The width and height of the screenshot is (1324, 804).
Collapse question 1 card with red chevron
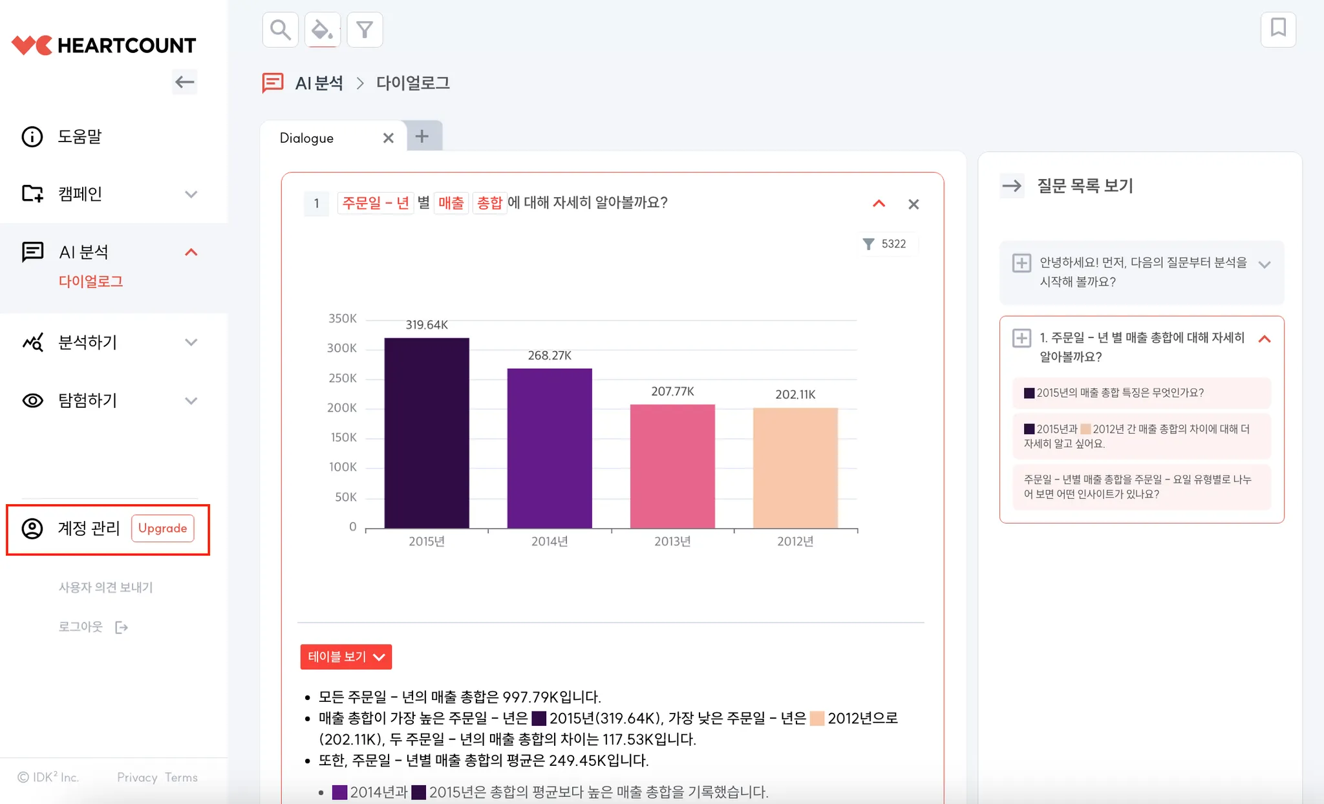click(879, 204)
